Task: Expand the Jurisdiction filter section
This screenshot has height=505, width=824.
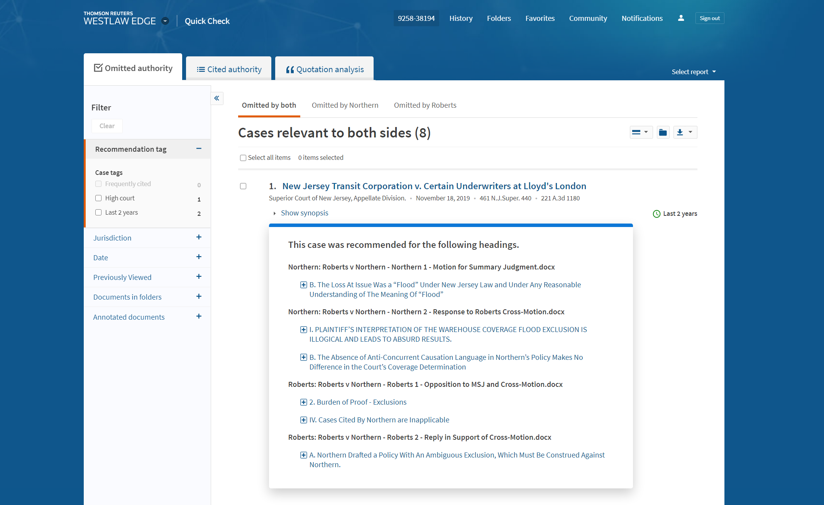Action: 198,237
